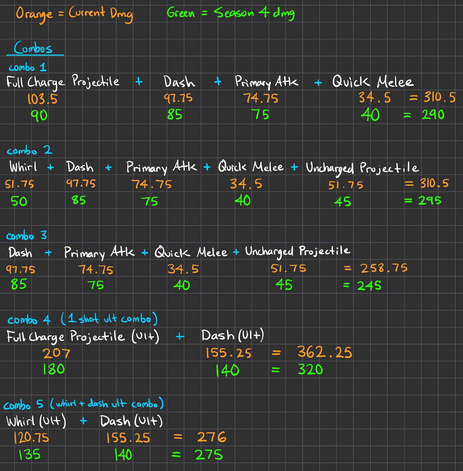Click "Primary Atk" in combo 1
463x471 pixels.
(x=267, y=82)
